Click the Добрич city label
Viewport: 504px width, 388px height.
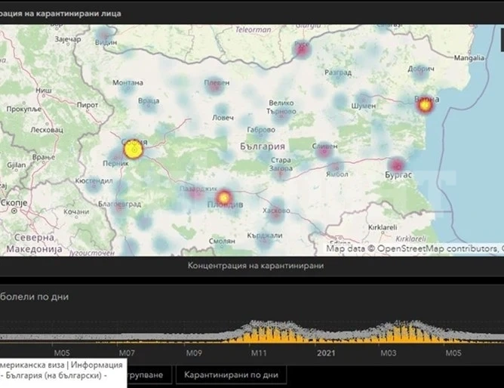(421, 69)
